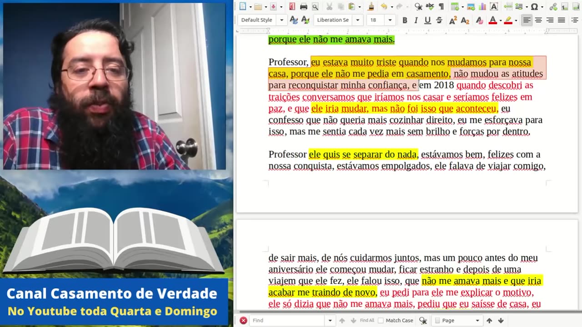Toggle bold formatting
582x327 pixels.
tap(405, 20)
